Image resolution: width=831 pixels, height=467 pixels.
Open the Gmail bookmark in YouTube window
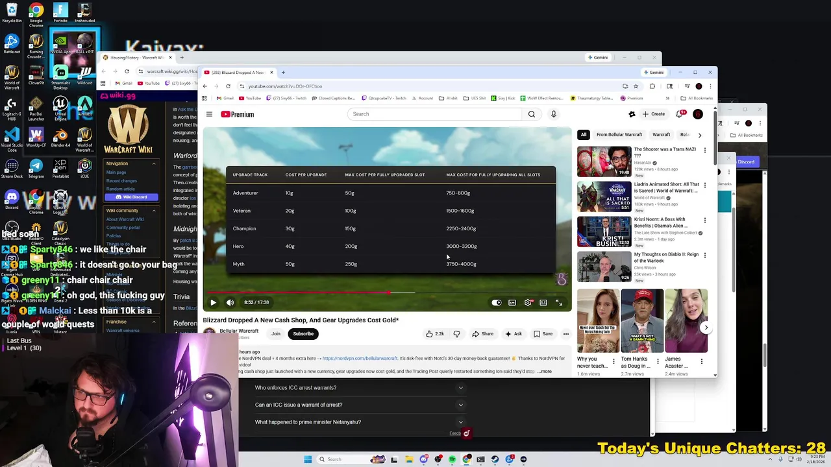[x=225, y=99]
